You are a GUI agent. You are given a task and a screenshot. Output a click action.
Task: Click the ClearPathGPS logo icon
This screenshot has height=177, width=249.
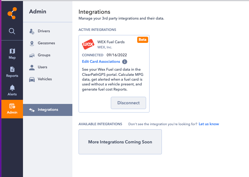pyautogui.click(x=12, y=13)
